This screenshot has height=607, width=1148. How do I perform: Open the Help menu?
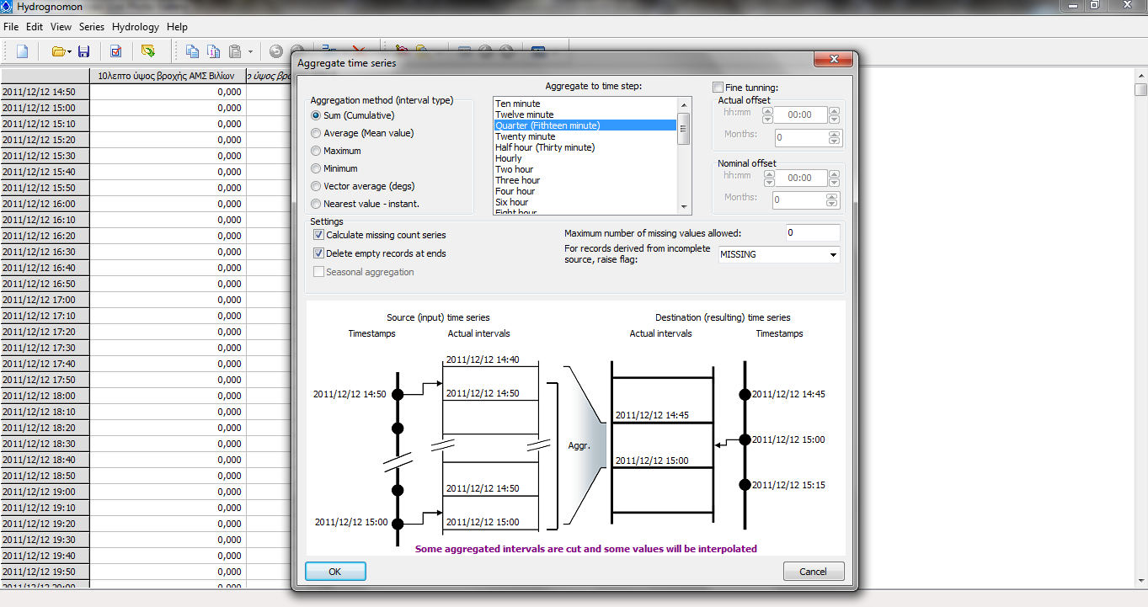click(177, 27)
